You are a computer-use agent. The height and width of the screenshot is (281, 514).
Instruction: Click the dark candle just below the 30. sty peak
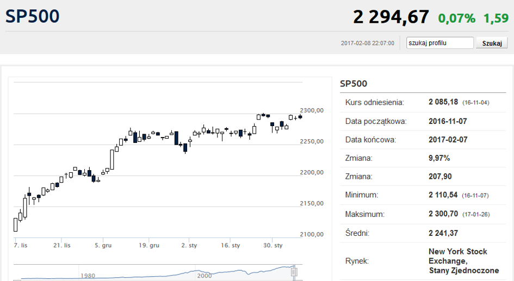tap(272, 125)
